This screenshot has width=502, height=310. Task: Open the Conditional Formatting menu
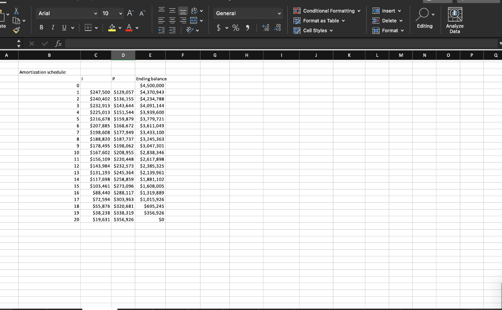coord(327,10)
